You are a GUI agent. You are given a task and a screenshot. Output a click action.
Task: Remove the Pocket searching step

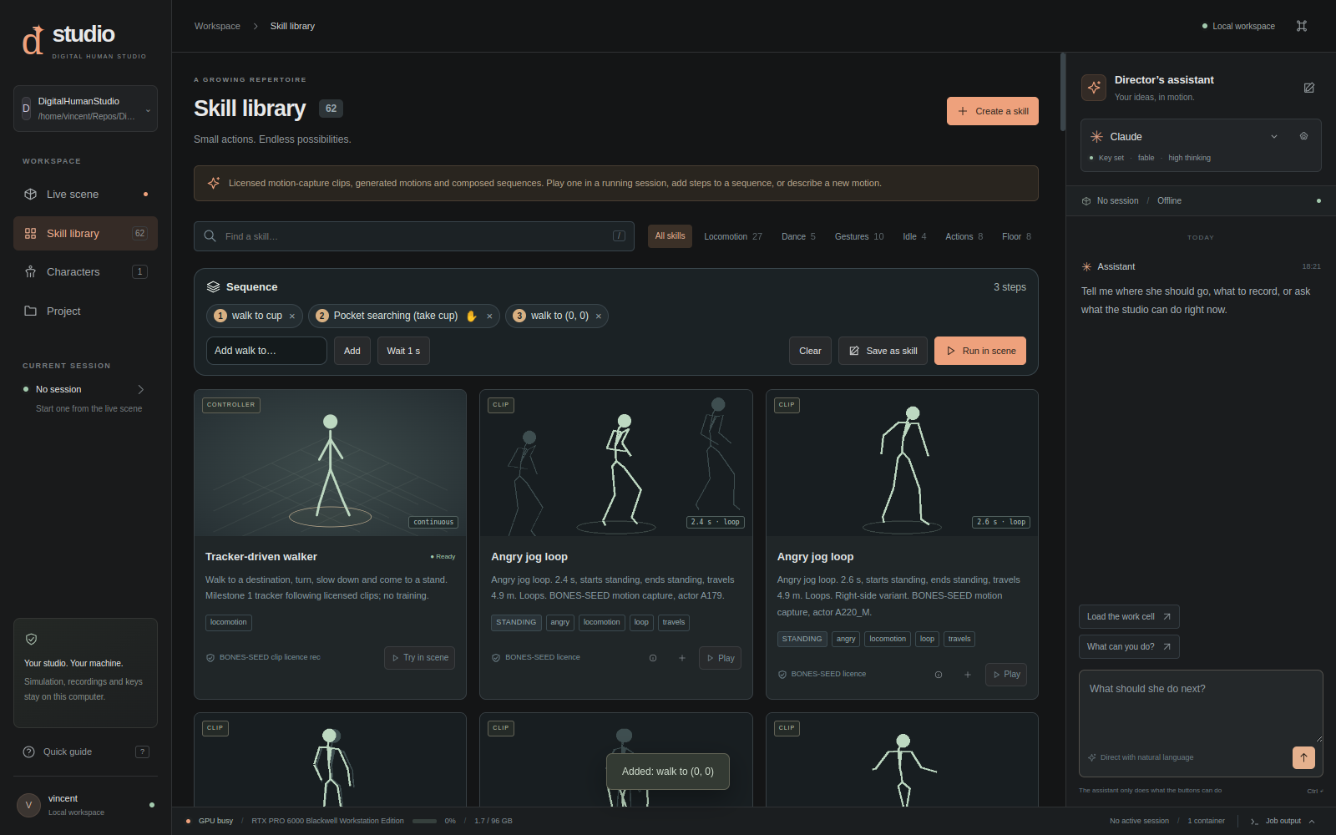coord(489,316)
